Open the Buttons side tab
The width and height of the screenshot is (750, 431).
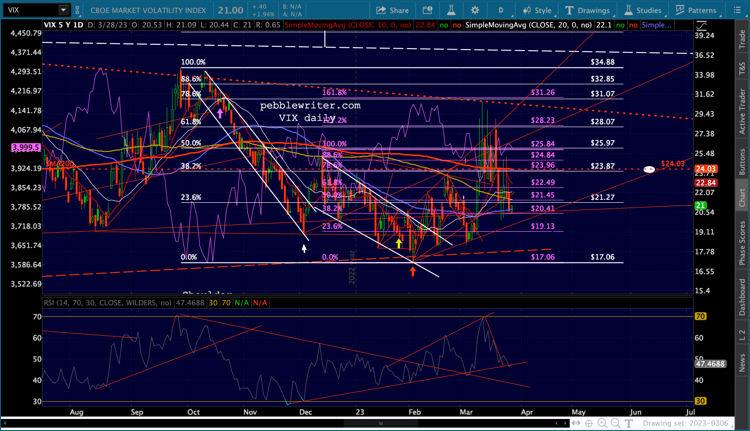click(x=742, y=162)
